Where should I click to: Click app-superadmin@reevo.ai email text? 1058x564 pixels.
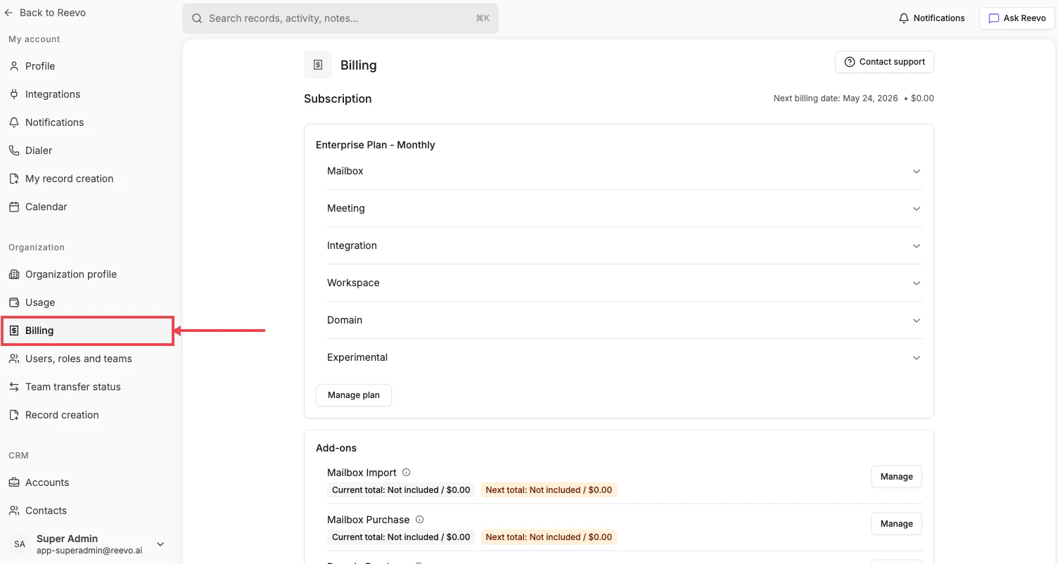coord(89,551)
